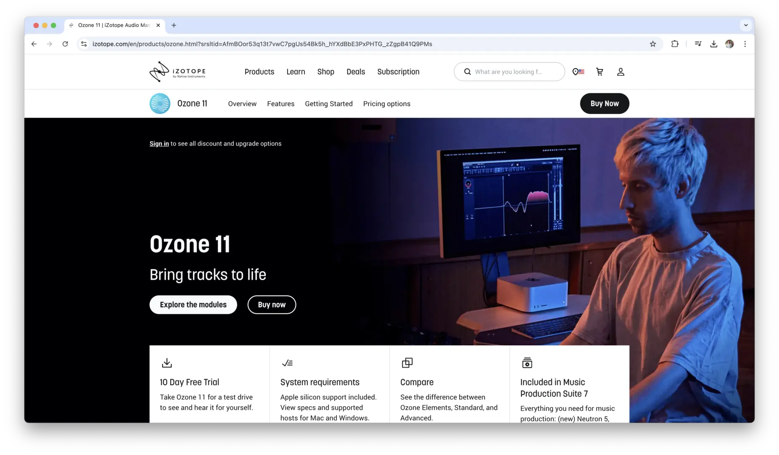Open the Compare heading

(417, 382)
